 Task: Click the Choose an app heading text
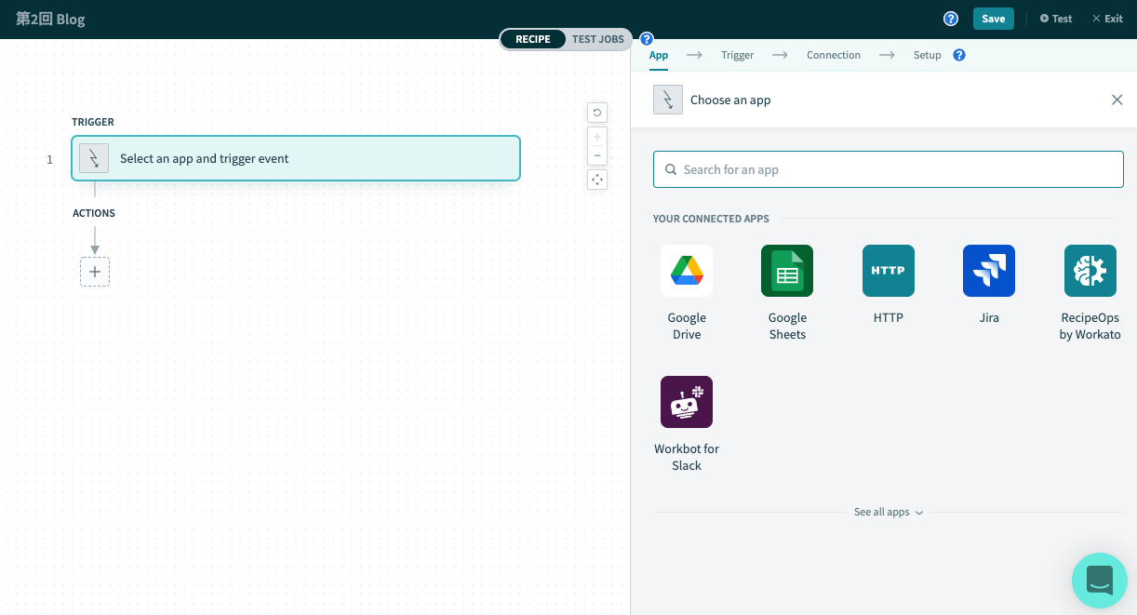click(730, 100)
